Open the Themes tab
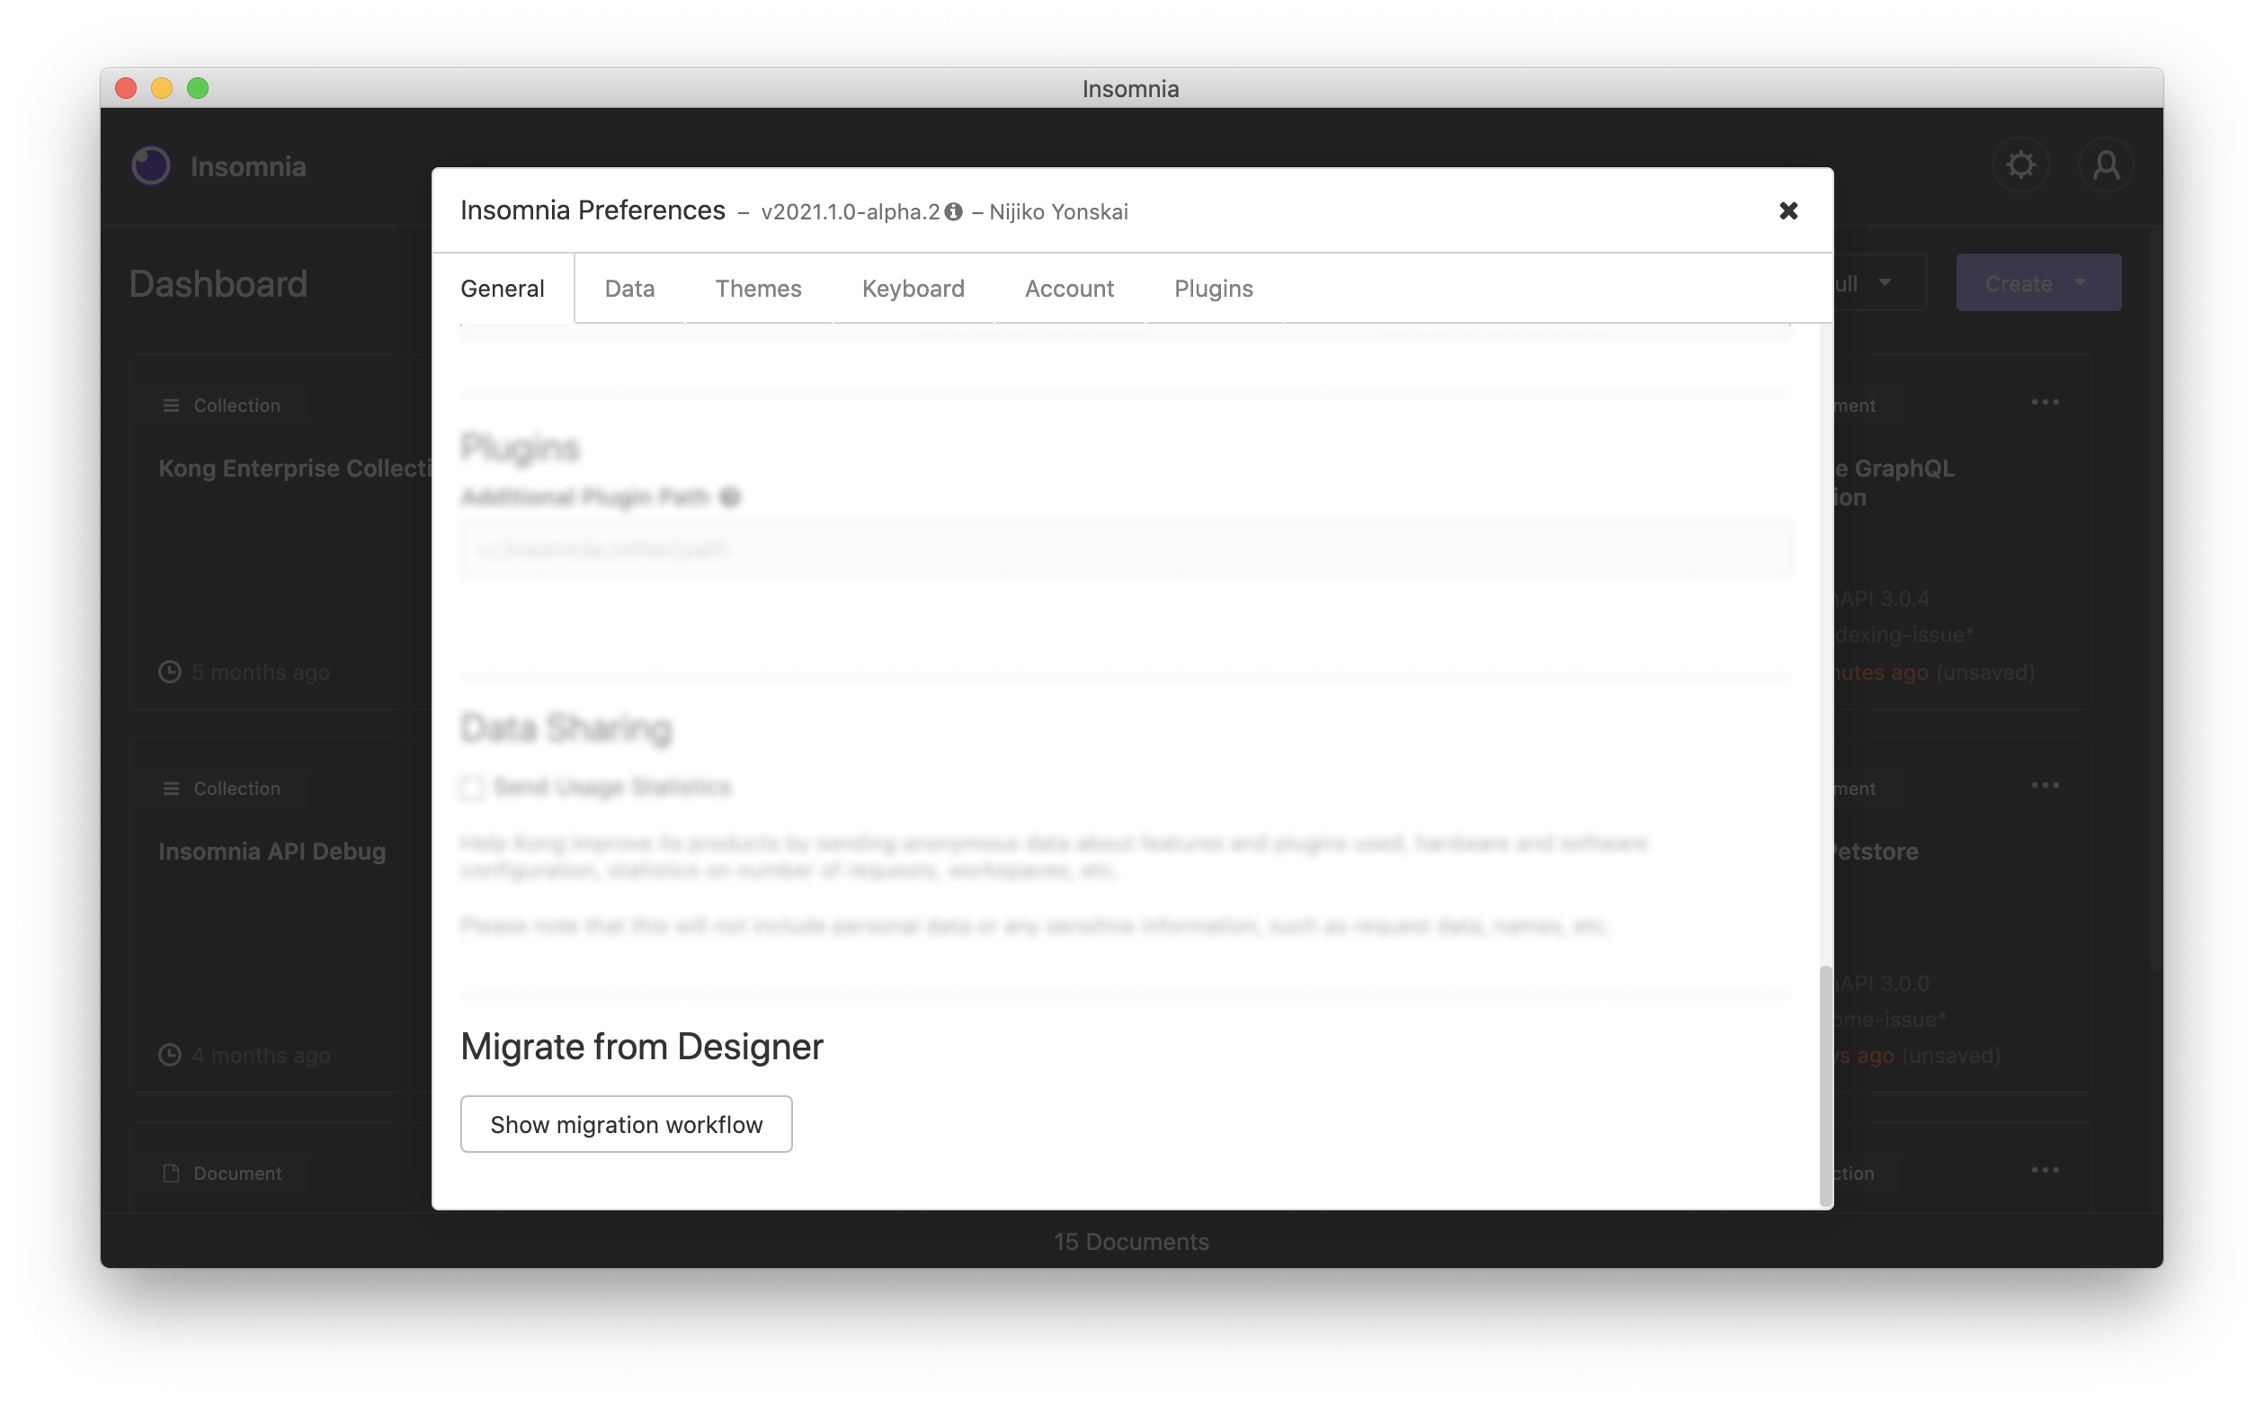The height and width of the screenshot is (1401, 2264). [758, 288]
